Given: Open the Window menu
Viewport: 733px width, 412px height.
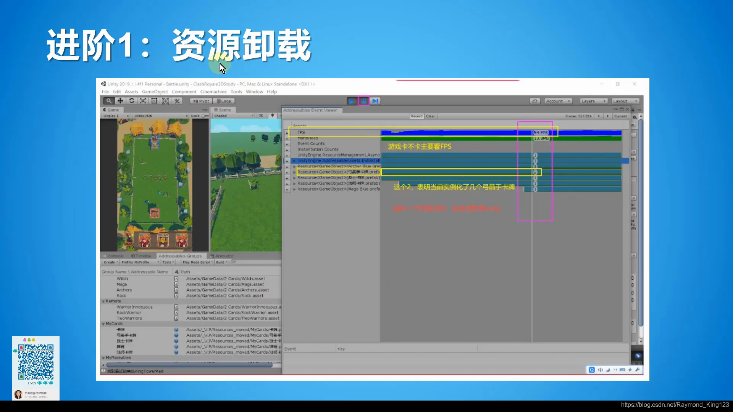Looking at the screenshot, I should point(254,92).
